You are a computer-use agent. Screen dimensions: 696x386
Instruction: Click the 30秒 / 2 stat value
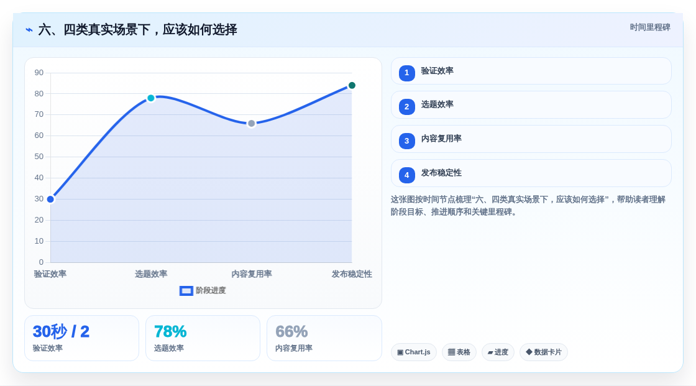62,331
